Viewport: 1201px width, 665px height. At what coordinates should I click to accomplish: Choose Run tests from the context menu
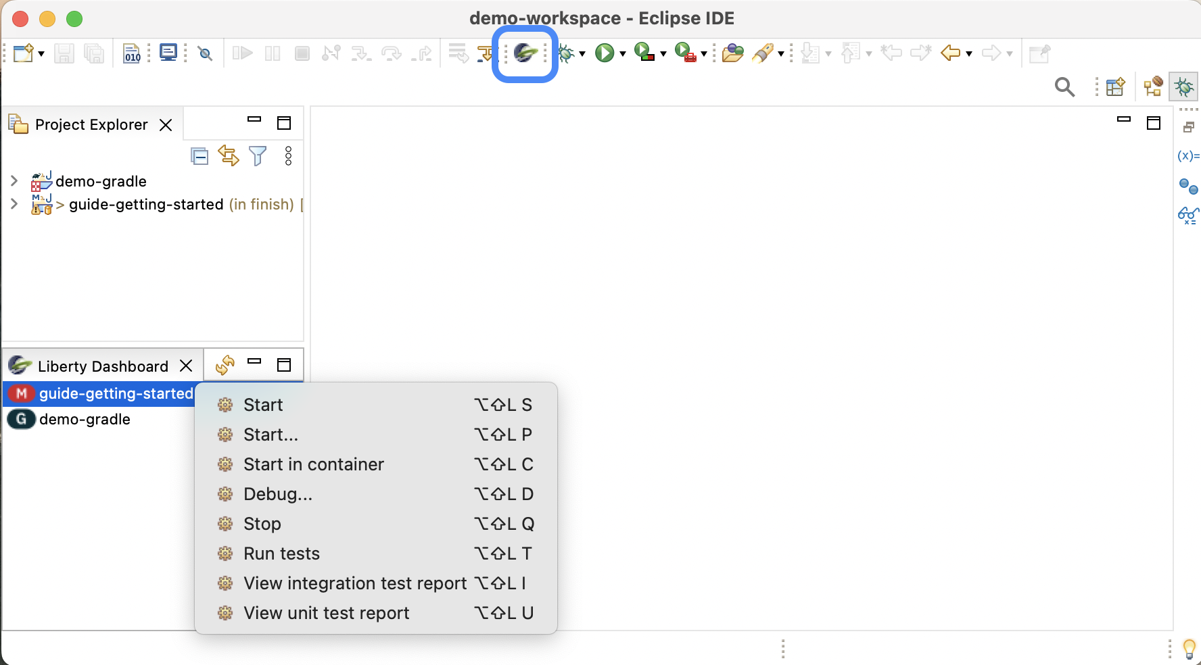(375, 553)
